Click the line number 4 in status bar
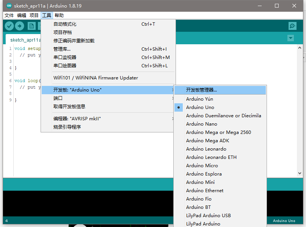 tap(6, 221)
